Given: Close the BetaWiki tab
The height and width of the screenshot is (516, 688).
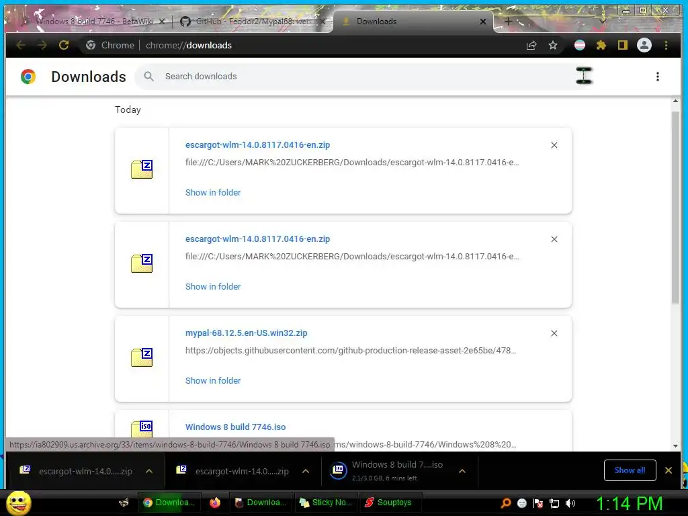Looking at the screenshot, I should click(162, 21).
